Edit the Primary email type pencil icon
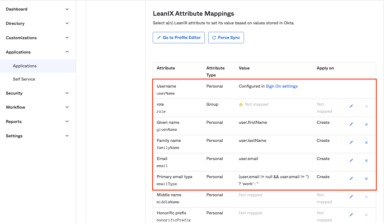 [351, 179]
